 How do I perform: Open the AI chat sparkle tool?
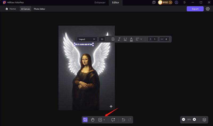(113, 120)
